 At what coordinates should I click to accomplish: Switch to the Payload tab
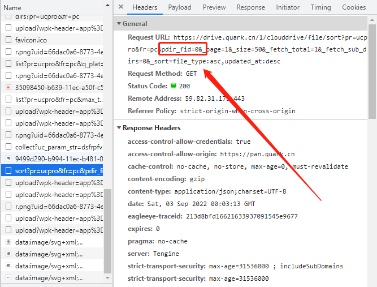click(x=180, y=7)
